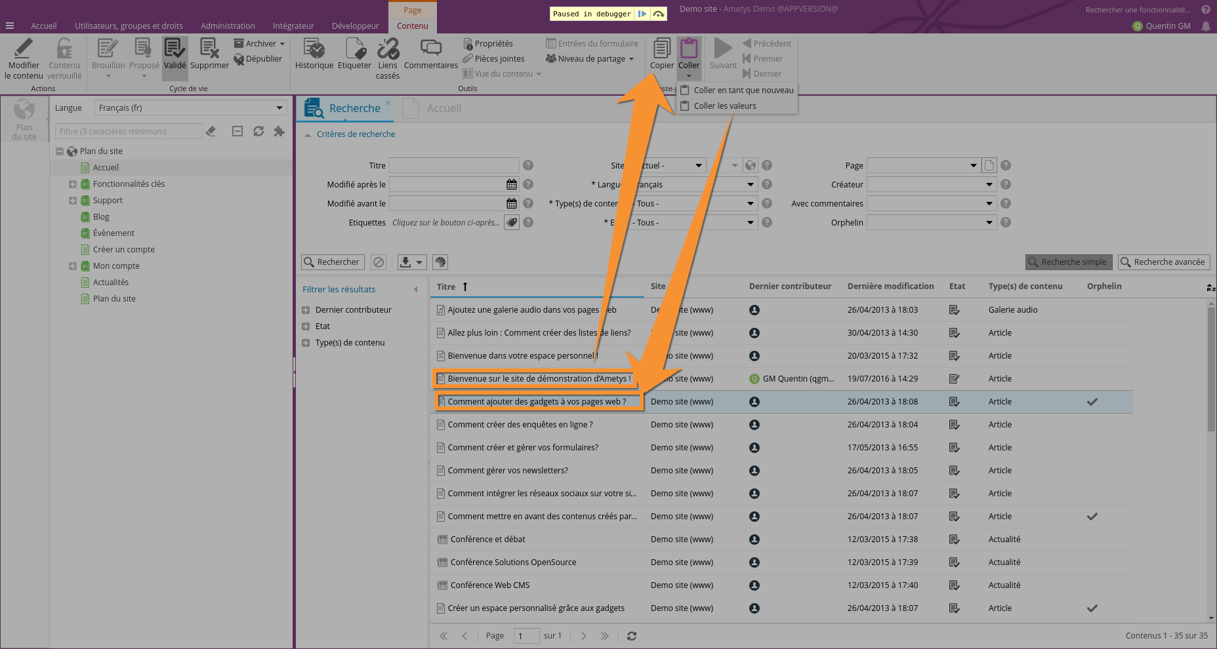Image resolution: width=1217 pixels, height=649 pixels.
Task: Open the export download dropdown
Action: [412, 262]
